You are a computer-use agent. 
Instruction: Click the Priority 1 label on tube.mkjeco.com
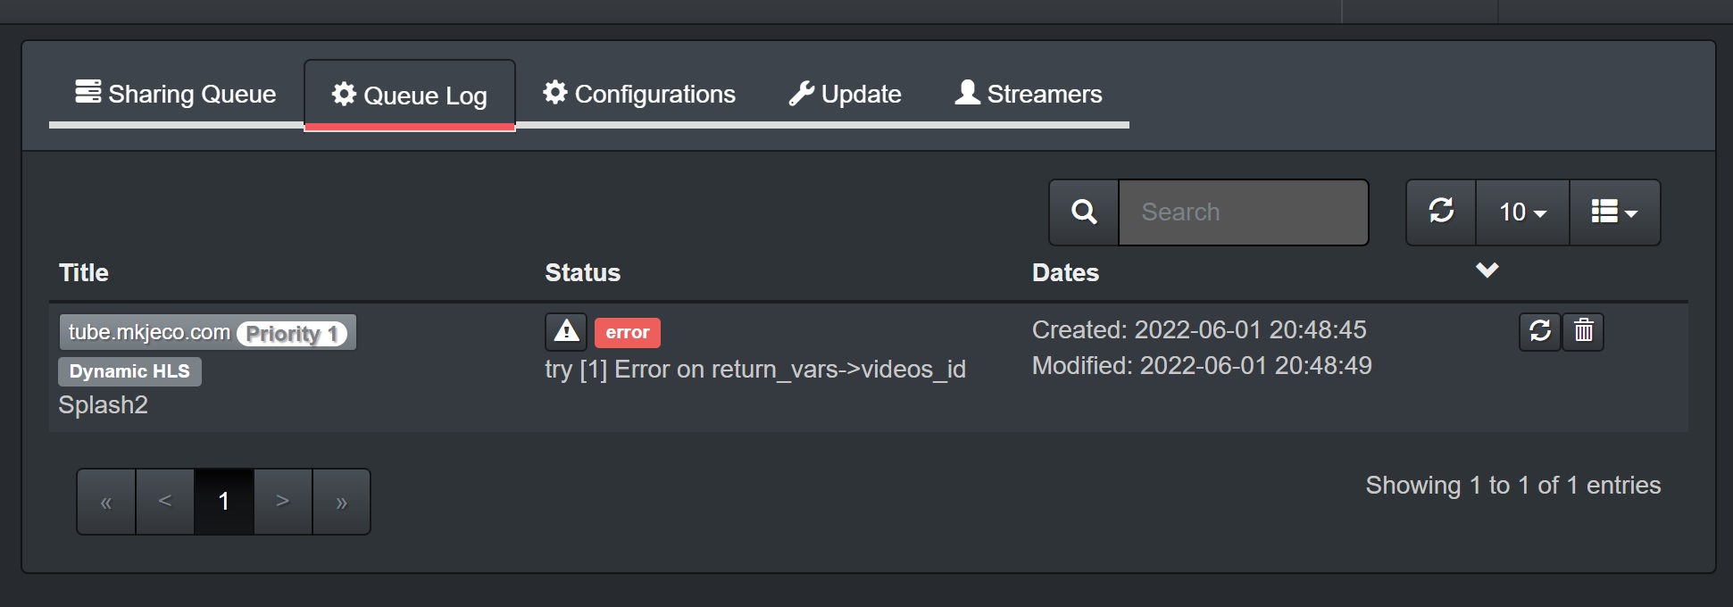coord(290,332)
